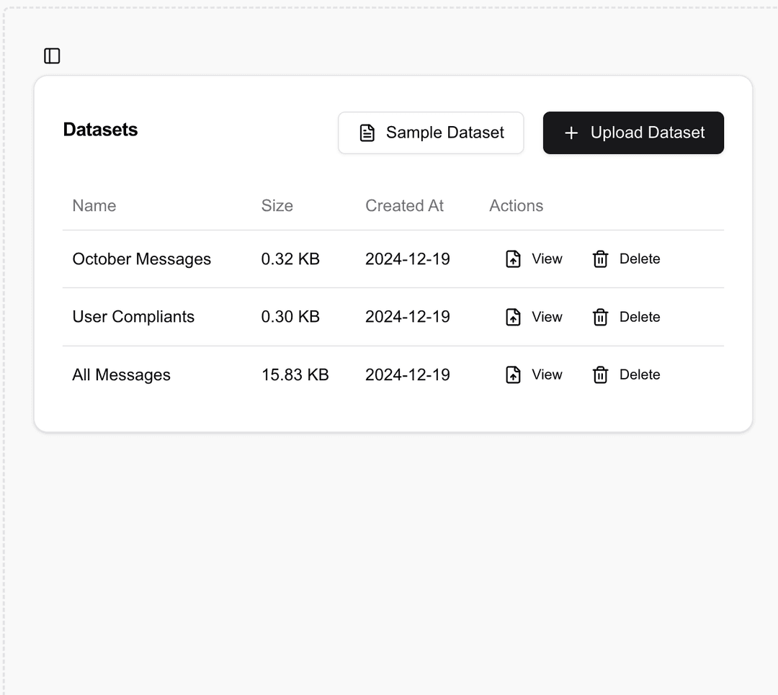The image size is (778, 695).
Task: Click the view file icon for User Compliants
Action: 513,317
